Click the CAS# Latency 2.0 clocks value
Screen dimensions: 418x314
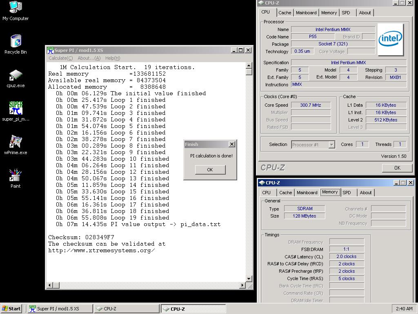click(347, 256)
